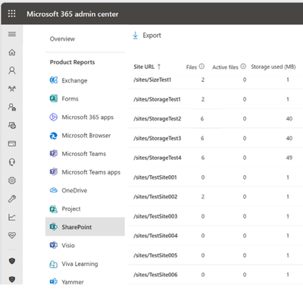Open the Microsoft Teams apps report
This screenshot has height=291, width=303.
(x=85, y=172)
